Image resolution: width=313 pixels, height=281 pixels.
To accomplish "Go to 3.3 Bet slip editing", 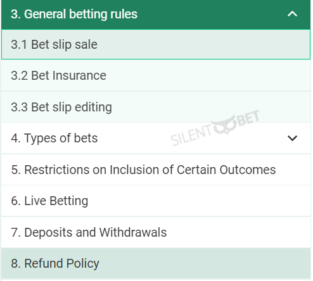I will (156, 107).
